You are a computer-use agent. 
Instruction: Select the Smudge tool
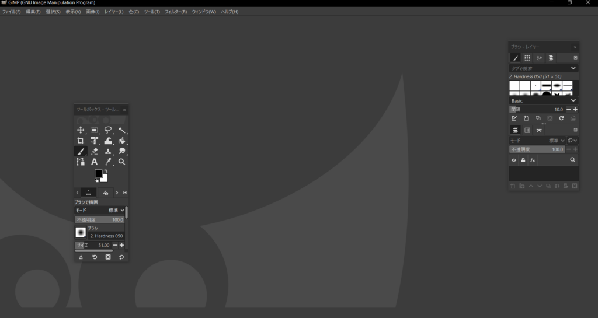pyautogui.click(x=121, y=151)
